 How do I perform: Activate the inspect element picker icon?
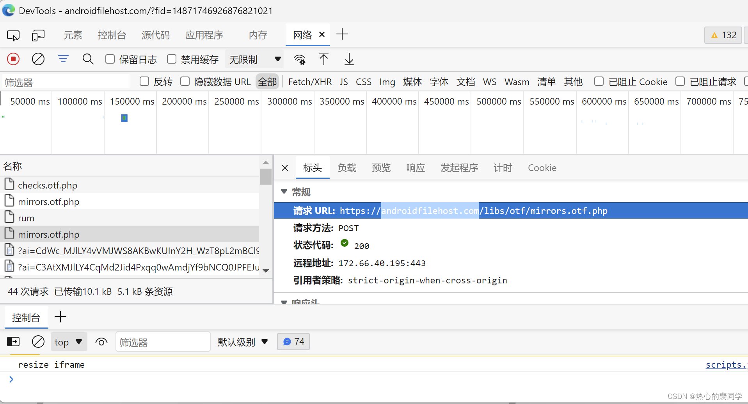pyautogui.click(x=13, y=36)
